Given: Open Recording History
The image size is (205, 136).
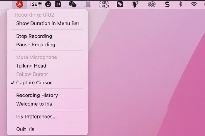Looking at the screenshot, I should click(x=48, y=95).
